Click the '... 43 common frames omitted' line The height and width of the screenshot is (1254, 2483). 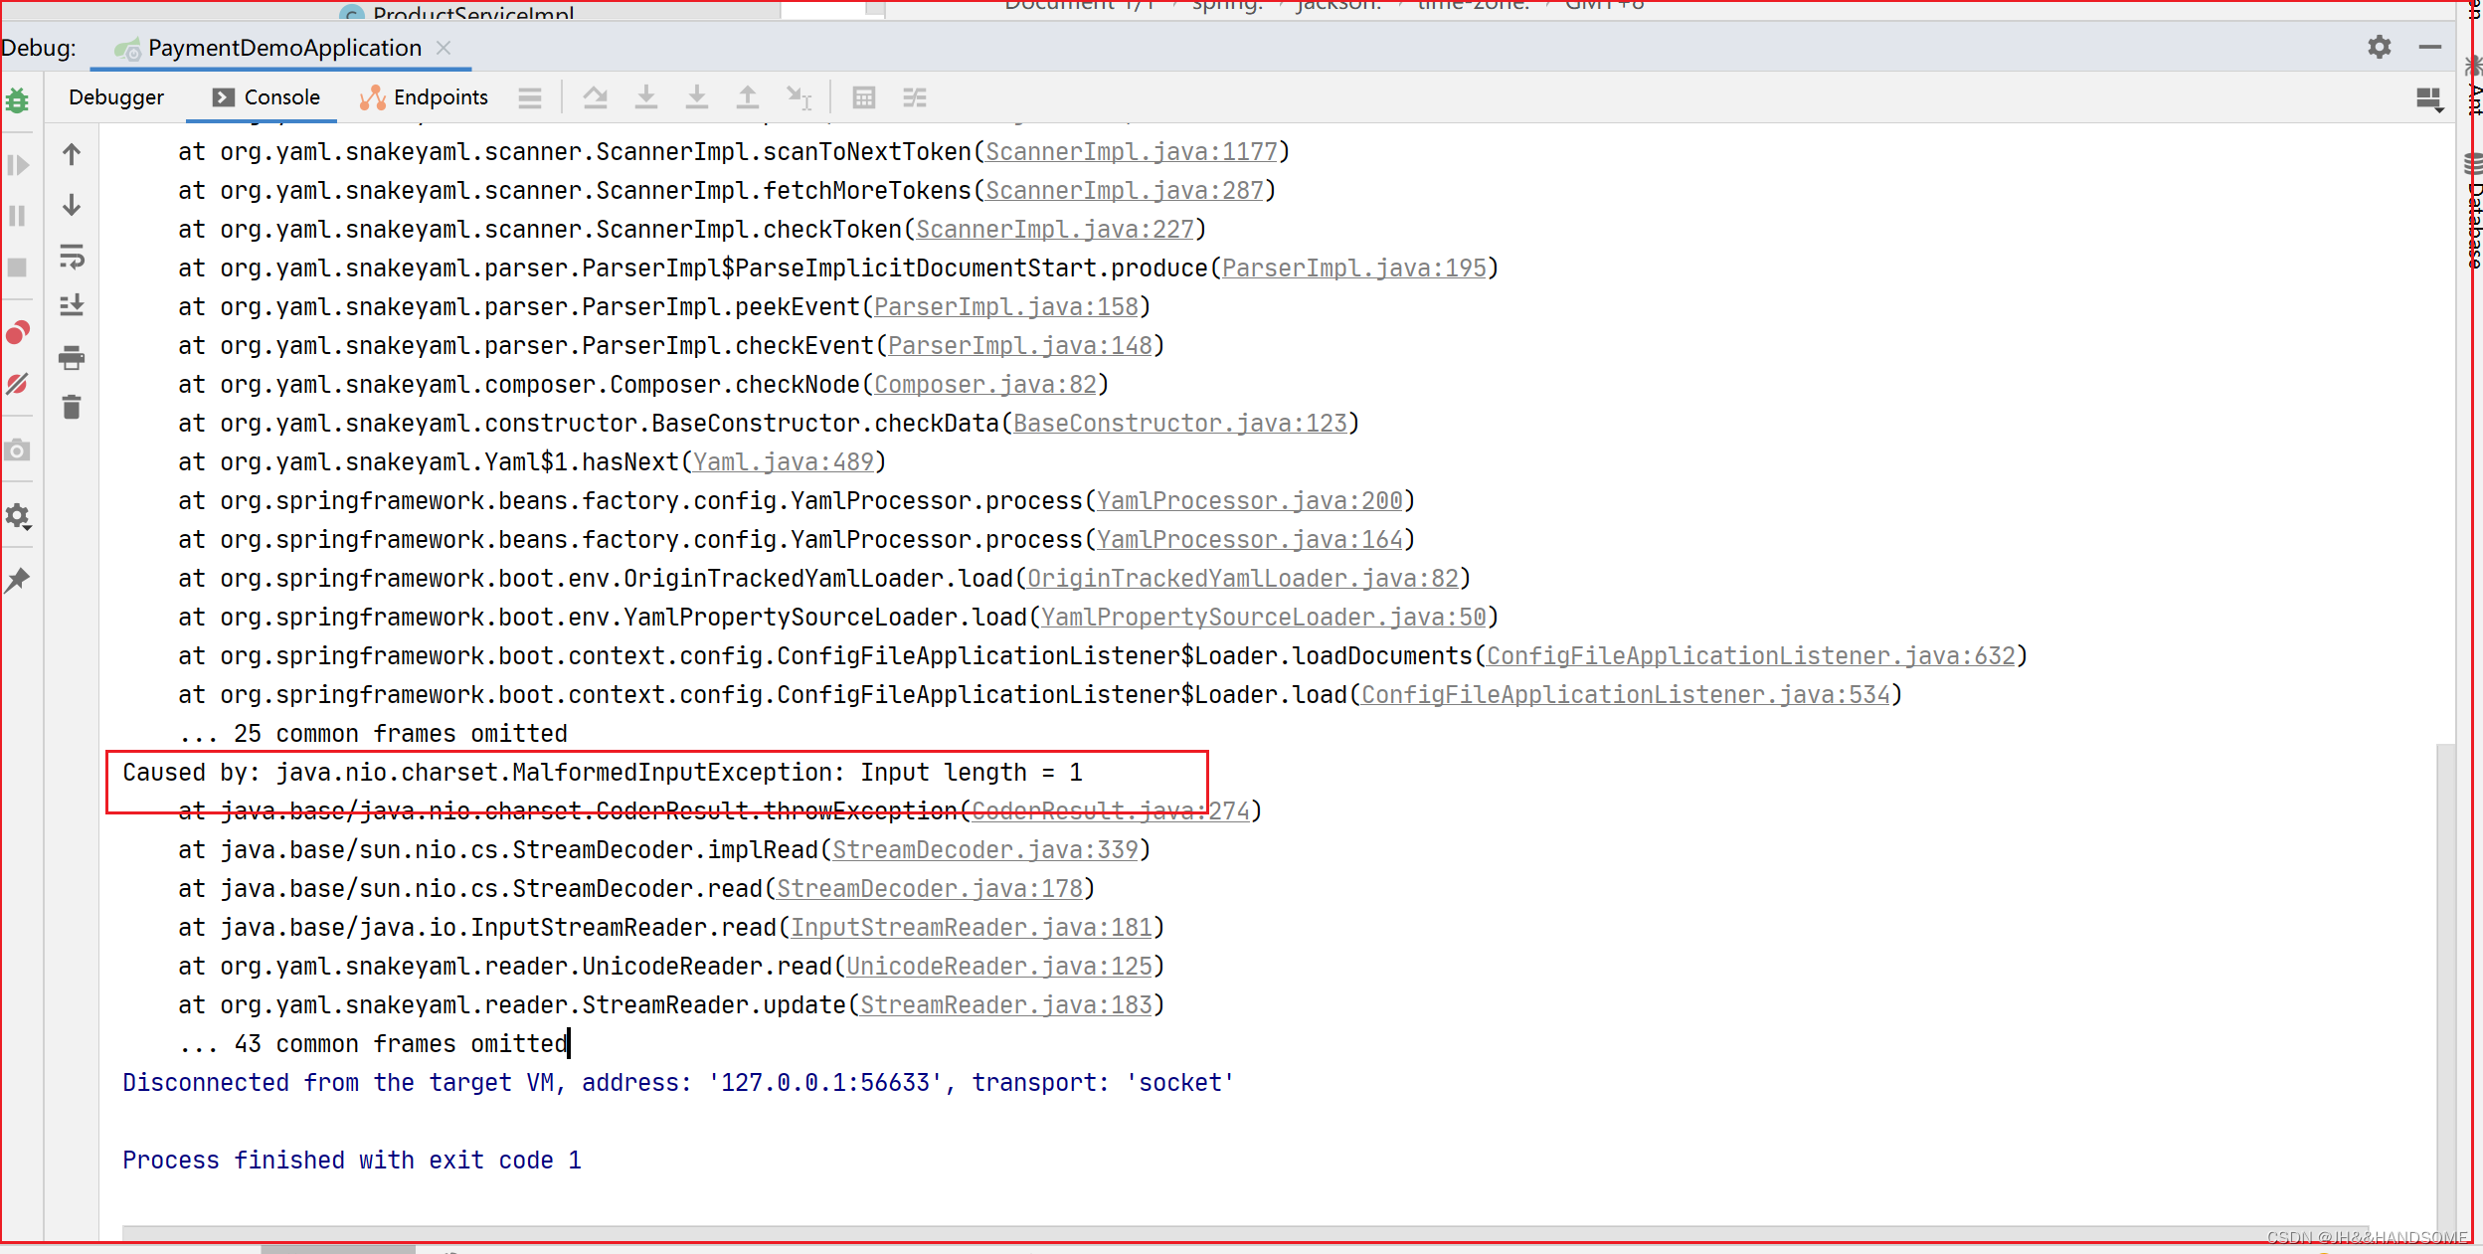[x=373, y=1044]
